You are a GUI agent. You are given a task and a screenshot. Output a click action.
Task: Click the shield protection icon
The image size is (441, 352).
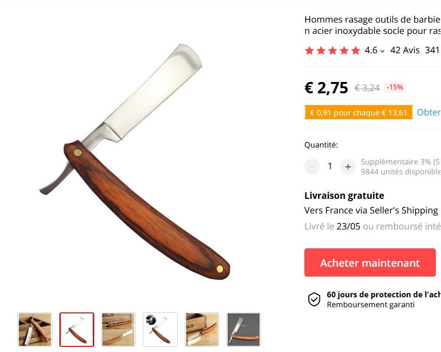(314, 299)
